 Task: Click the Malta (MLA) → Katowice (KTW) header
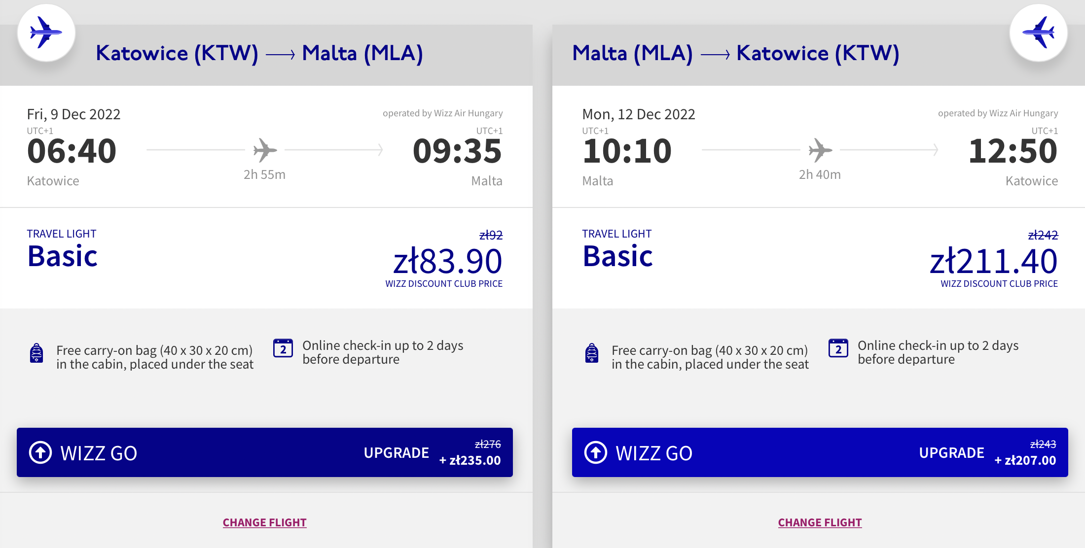(736, 53)
